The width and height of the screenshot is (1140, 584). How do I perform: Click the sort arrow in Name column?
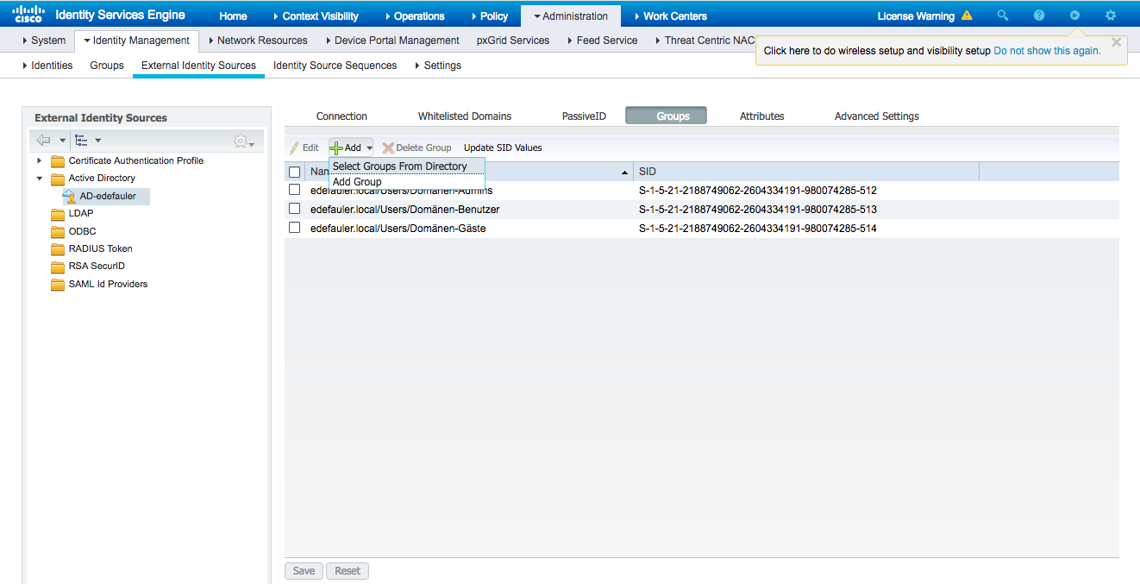(624, 173)
